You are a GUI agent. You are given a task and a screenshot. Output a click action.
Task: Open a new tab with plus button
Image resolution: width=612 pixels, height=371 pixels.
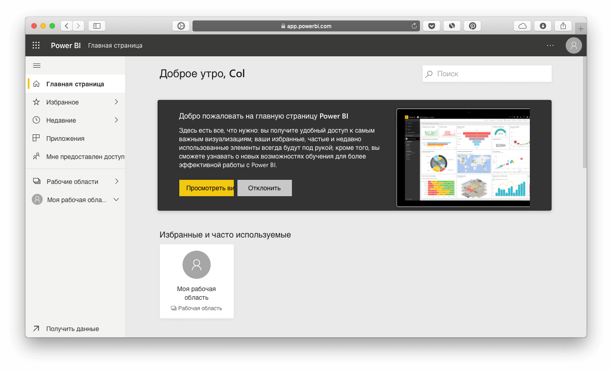(581, 29)
